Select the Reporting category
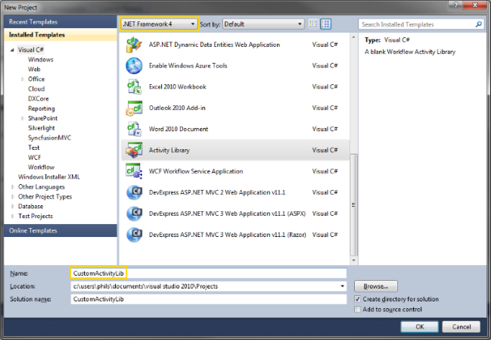The image size is (491, 340). coord(42,109)
